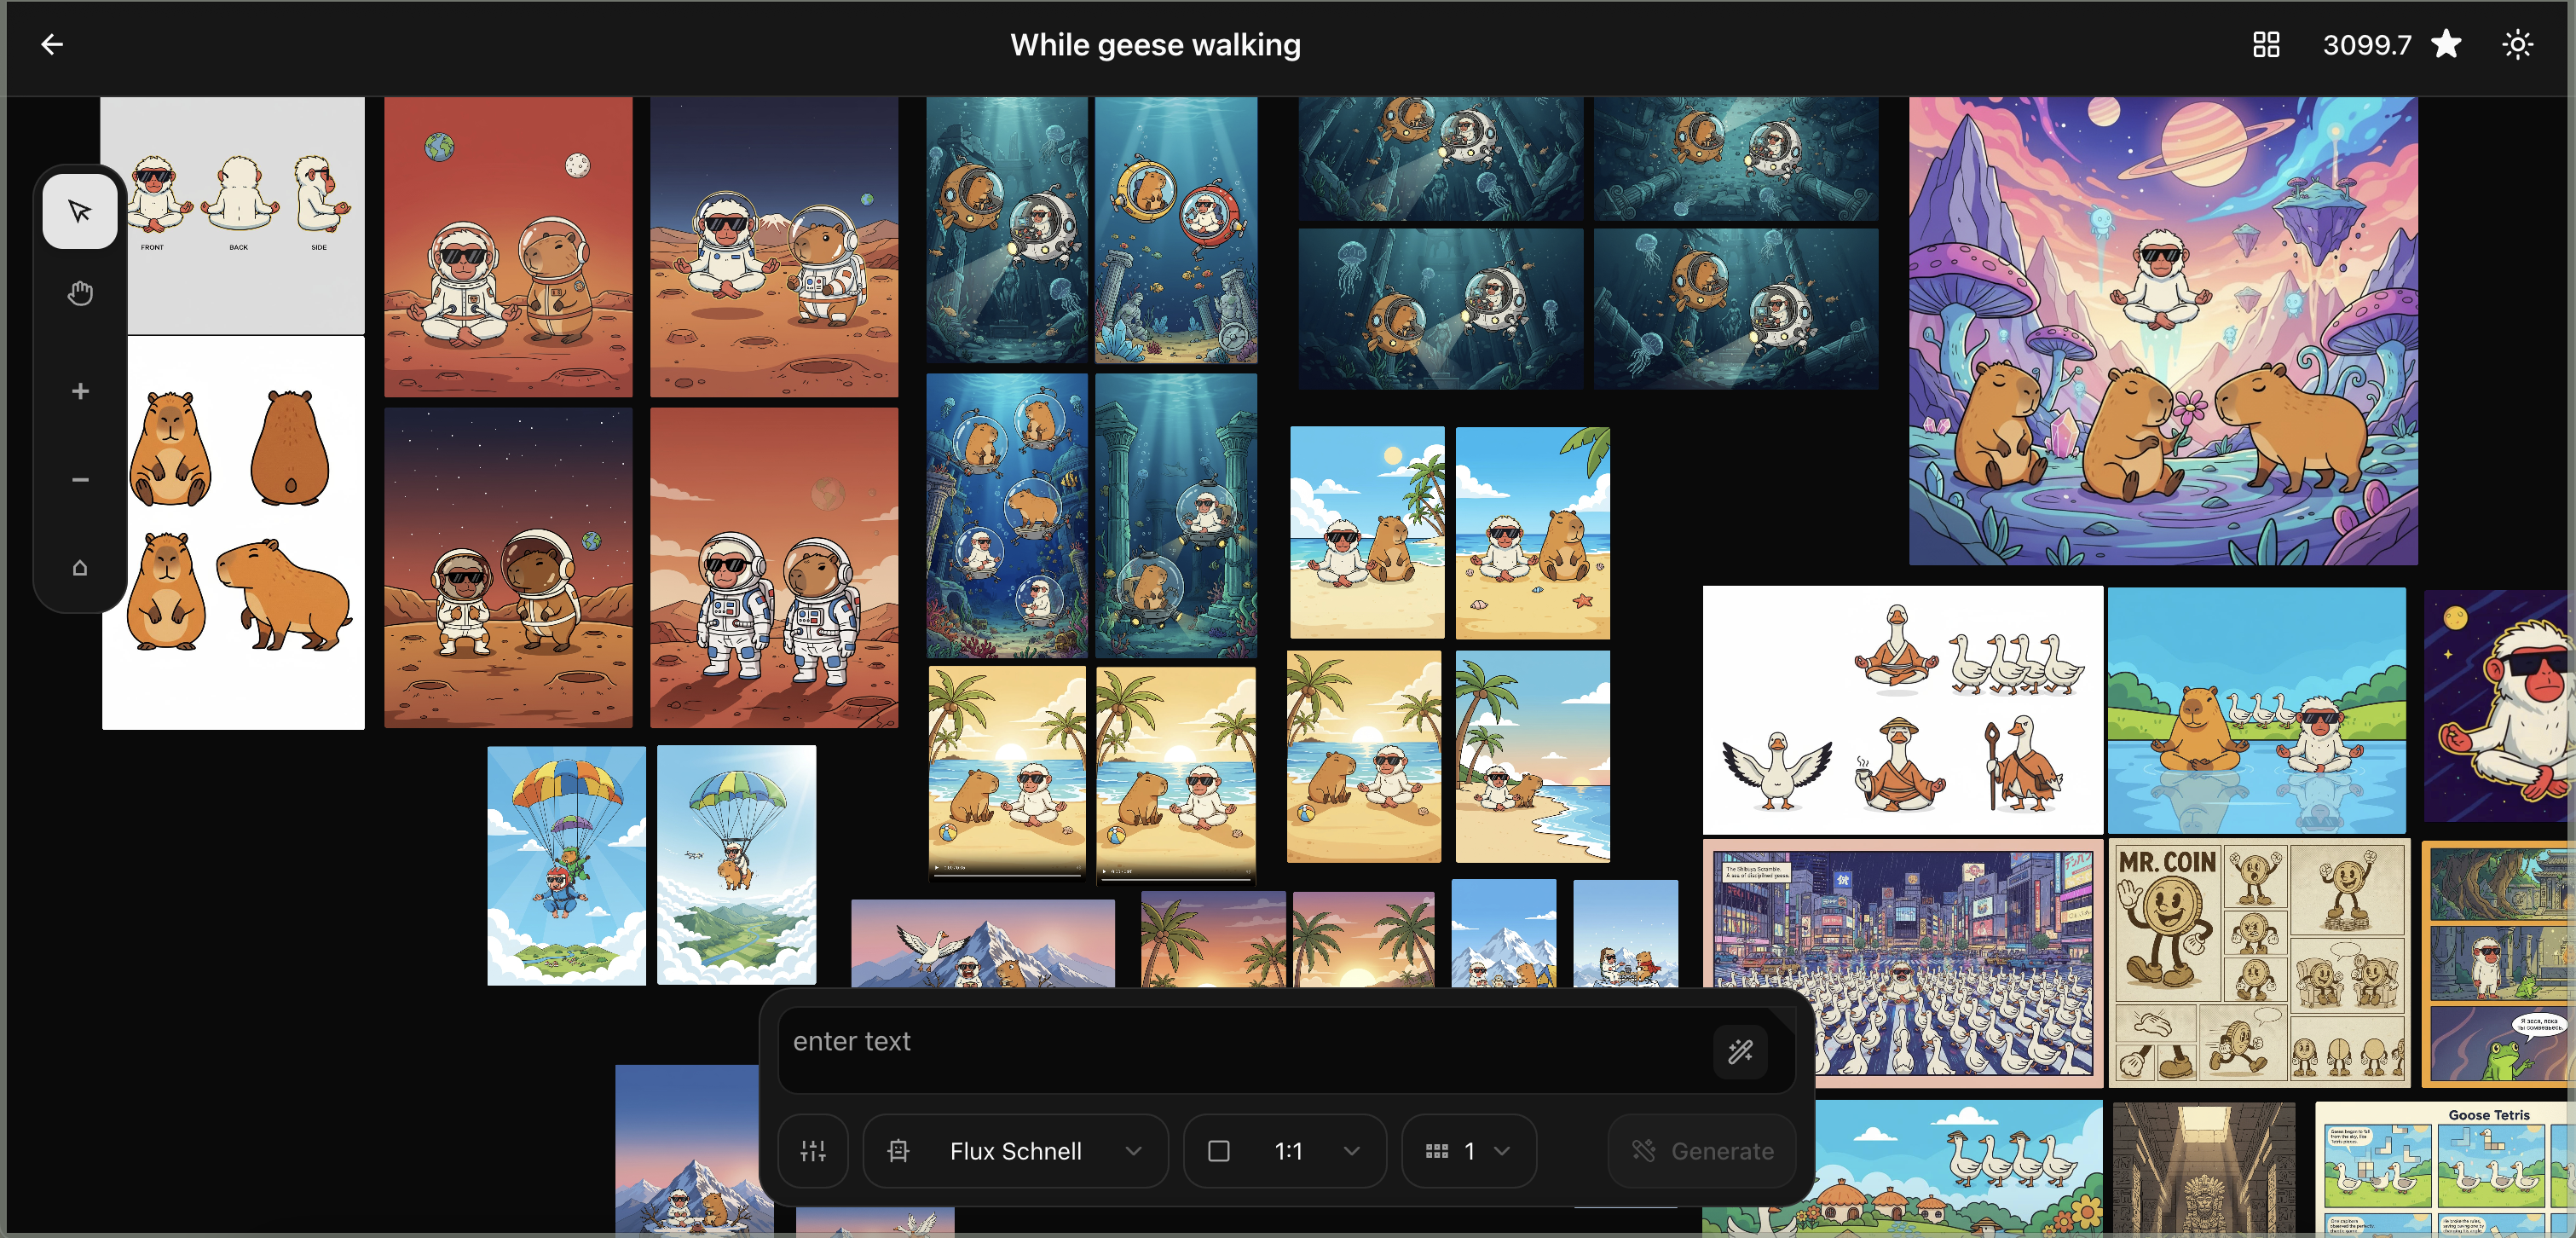Select the MR. COIN comic thumbnail
The width and height of the screenshot is (2576, 1238).
pos(2258,962)
